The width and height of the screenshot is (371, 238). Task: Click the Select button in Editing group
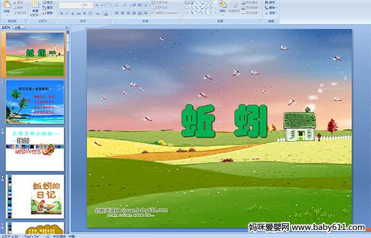271,13
